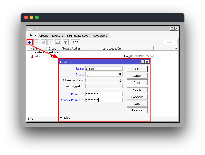Expand the Allowed Address arrows
The image size is (205, 155).
[x=120, y=80]
